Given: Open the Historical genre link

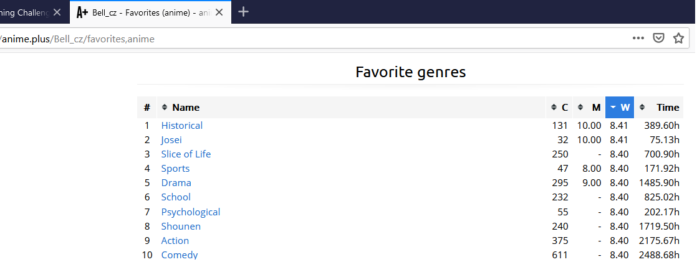Looking at the screenshot, I should coord(181,126).
